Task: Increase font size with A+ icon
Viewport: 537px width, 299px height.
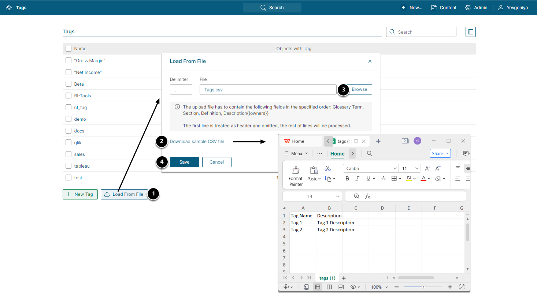Action: point(427,168)
